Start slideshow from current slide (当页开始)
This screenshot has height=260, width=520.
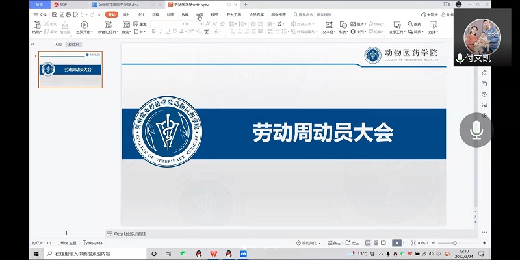coord(83,25)
